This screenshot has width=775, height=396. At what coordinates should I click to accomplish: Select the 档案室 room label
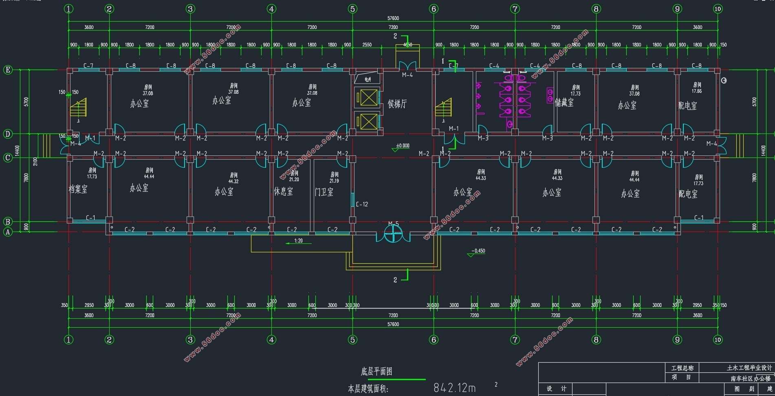(x=78, y=189)
